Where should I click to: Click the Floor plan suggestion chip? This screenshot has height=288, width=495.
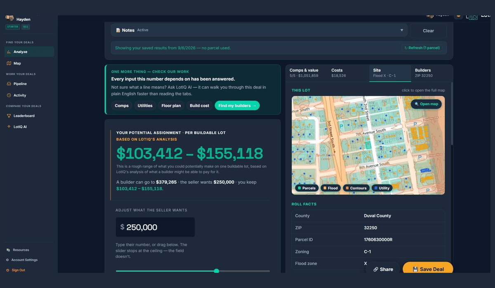(171, 106)
